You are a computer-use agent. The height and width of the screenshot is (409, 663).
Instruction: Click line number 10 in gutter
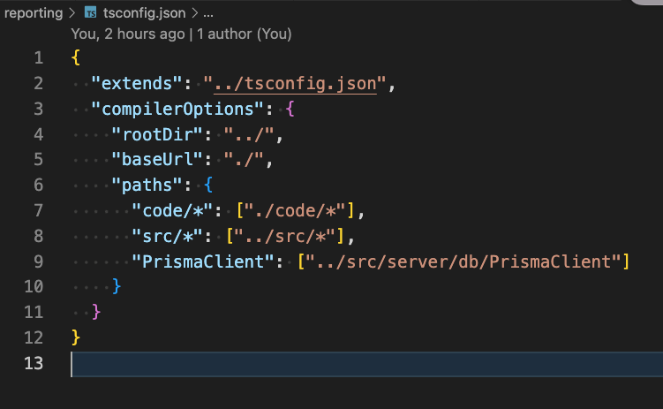[x=34, y=287]
